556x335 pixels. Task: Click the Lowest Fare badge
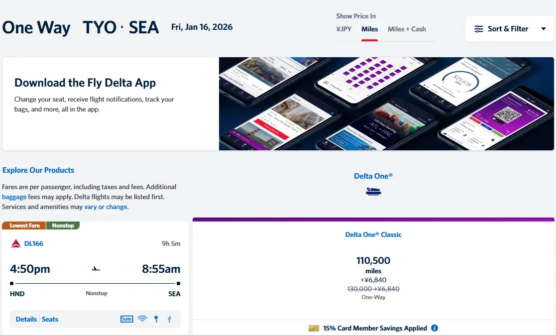click(24, 225)
